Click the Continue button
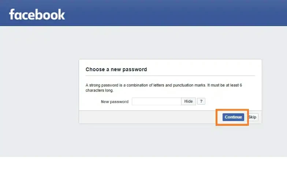 click(x=233, y=117)
